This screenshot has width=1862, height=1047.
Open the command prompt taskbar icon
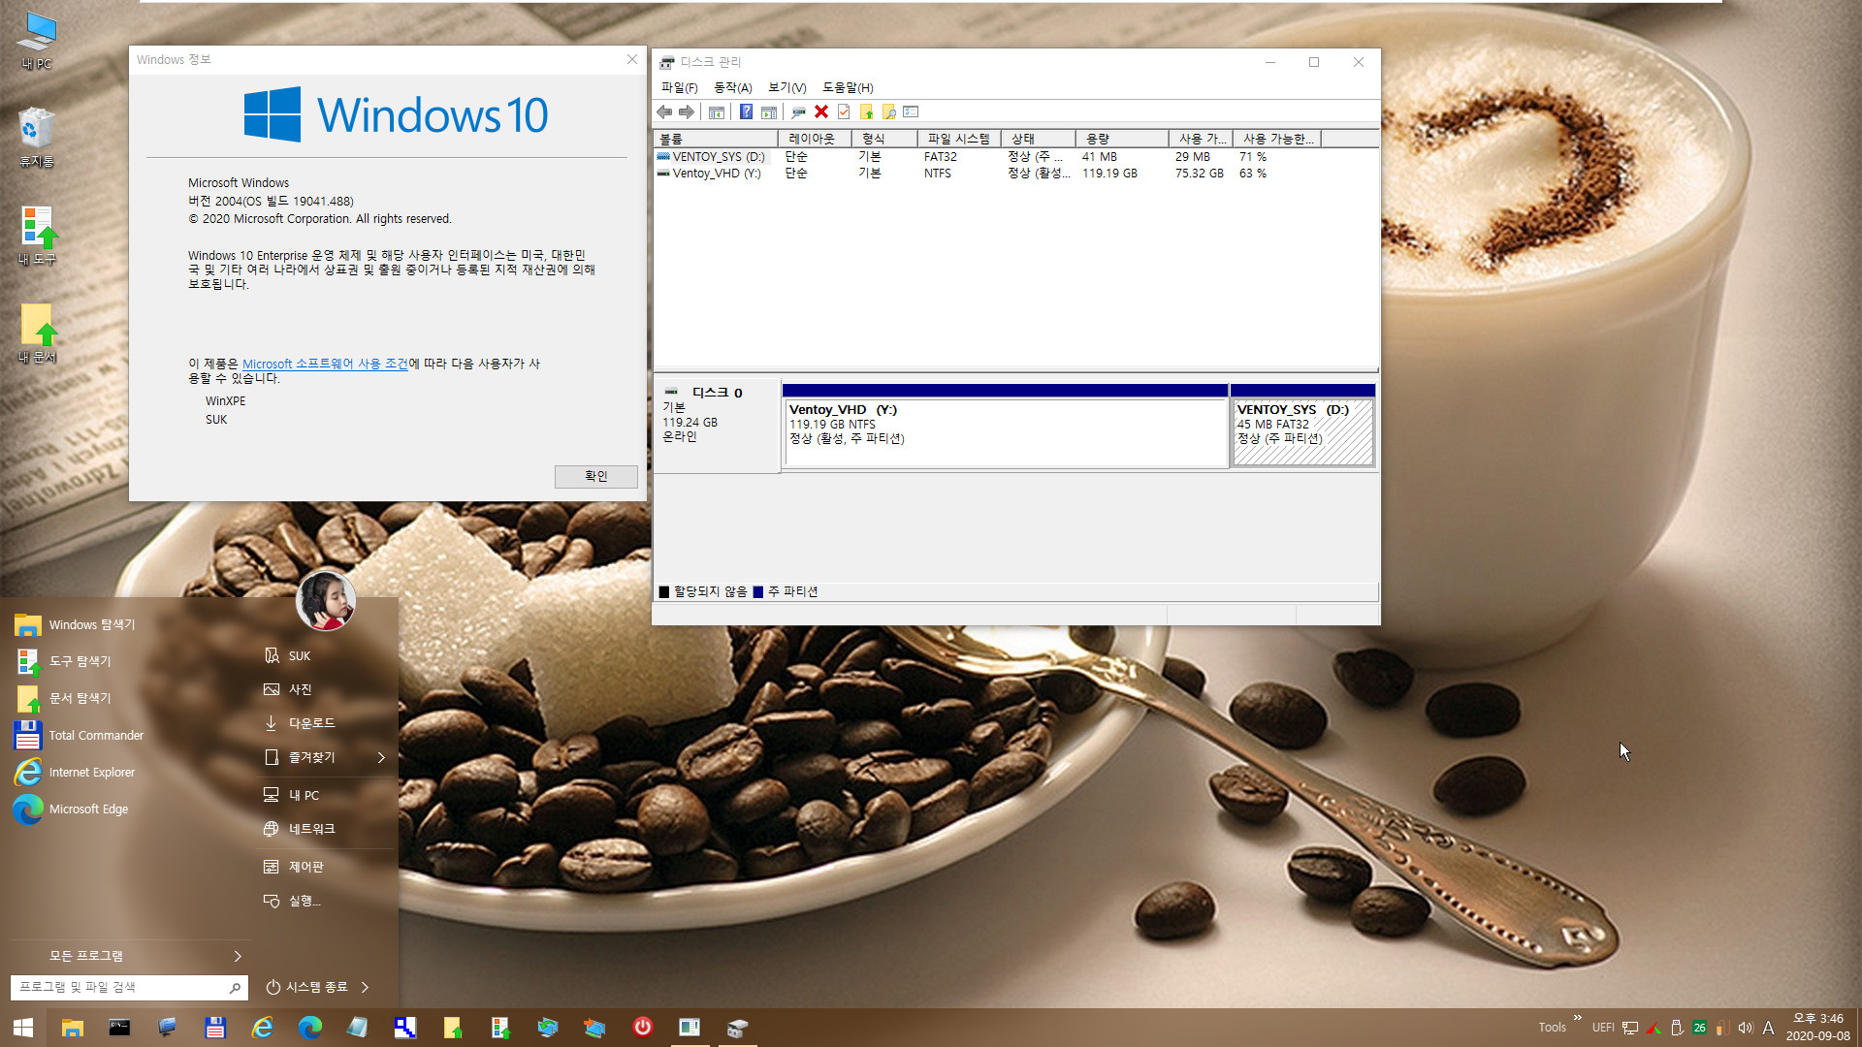(119, 1028)
